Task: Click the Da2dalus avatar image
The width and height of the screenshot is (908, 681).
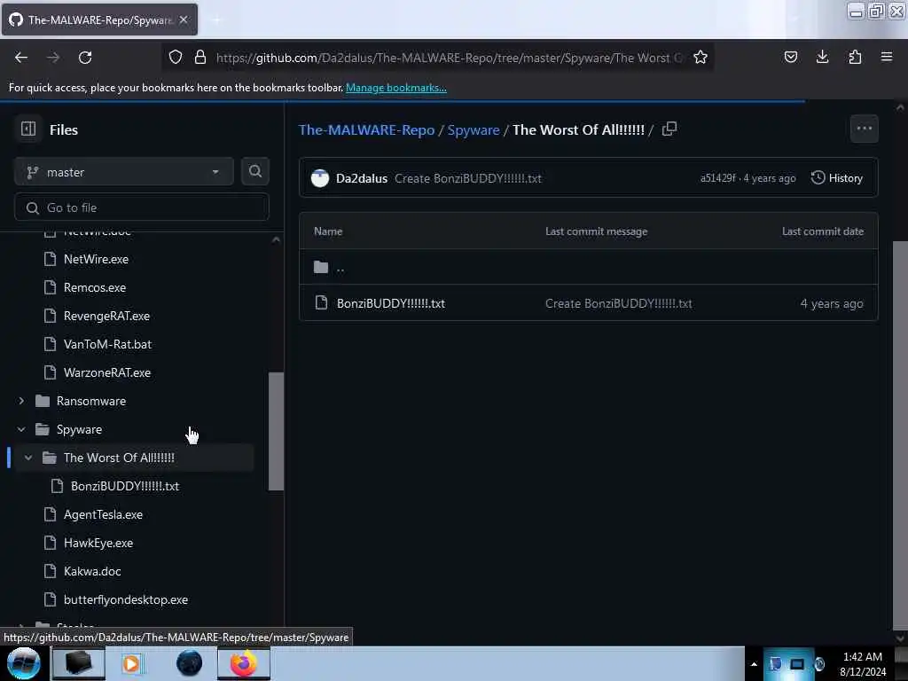Action: click(x=319, y=178)
